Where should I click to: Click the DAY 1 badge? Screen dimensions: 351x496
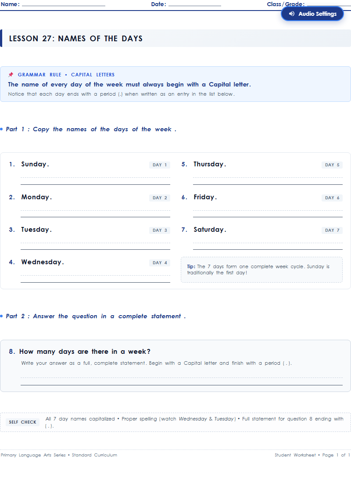[x=160, y=165]
